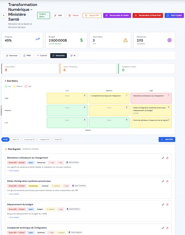Image resolution: width=185 pixels, height=235 pixels.
Task: Filter risks by mitigated (0)
Action: [x=44, y=139]
